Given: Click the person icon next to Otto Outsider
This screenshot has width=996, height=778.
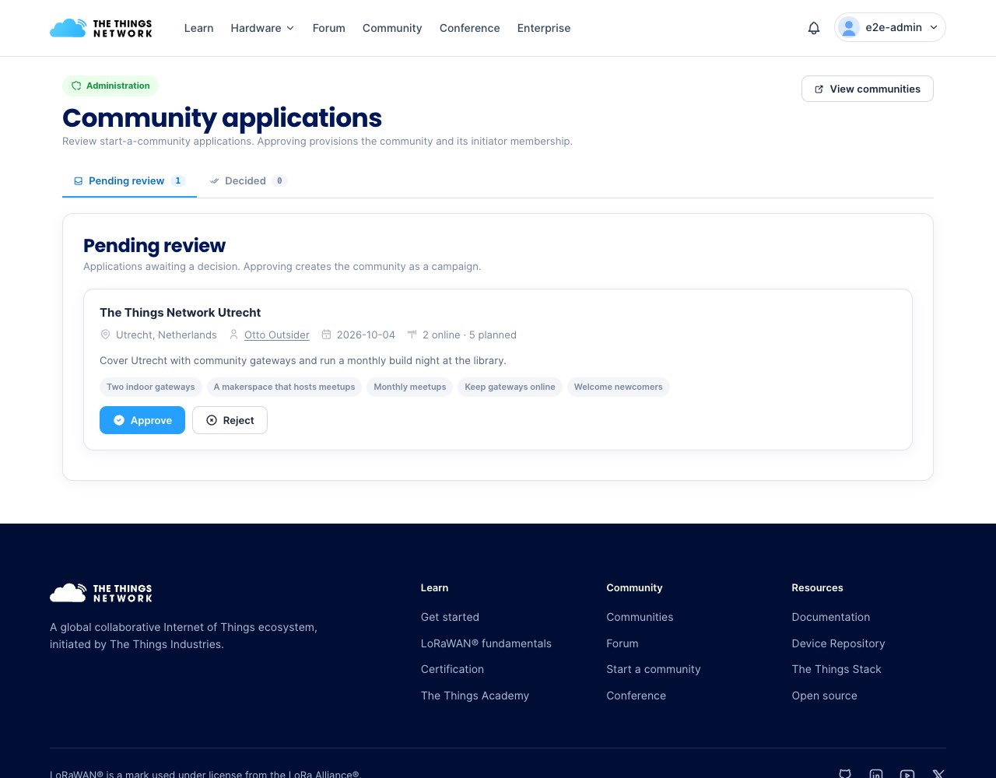Looking at the screenshot, I should click(x=233, y=335).
